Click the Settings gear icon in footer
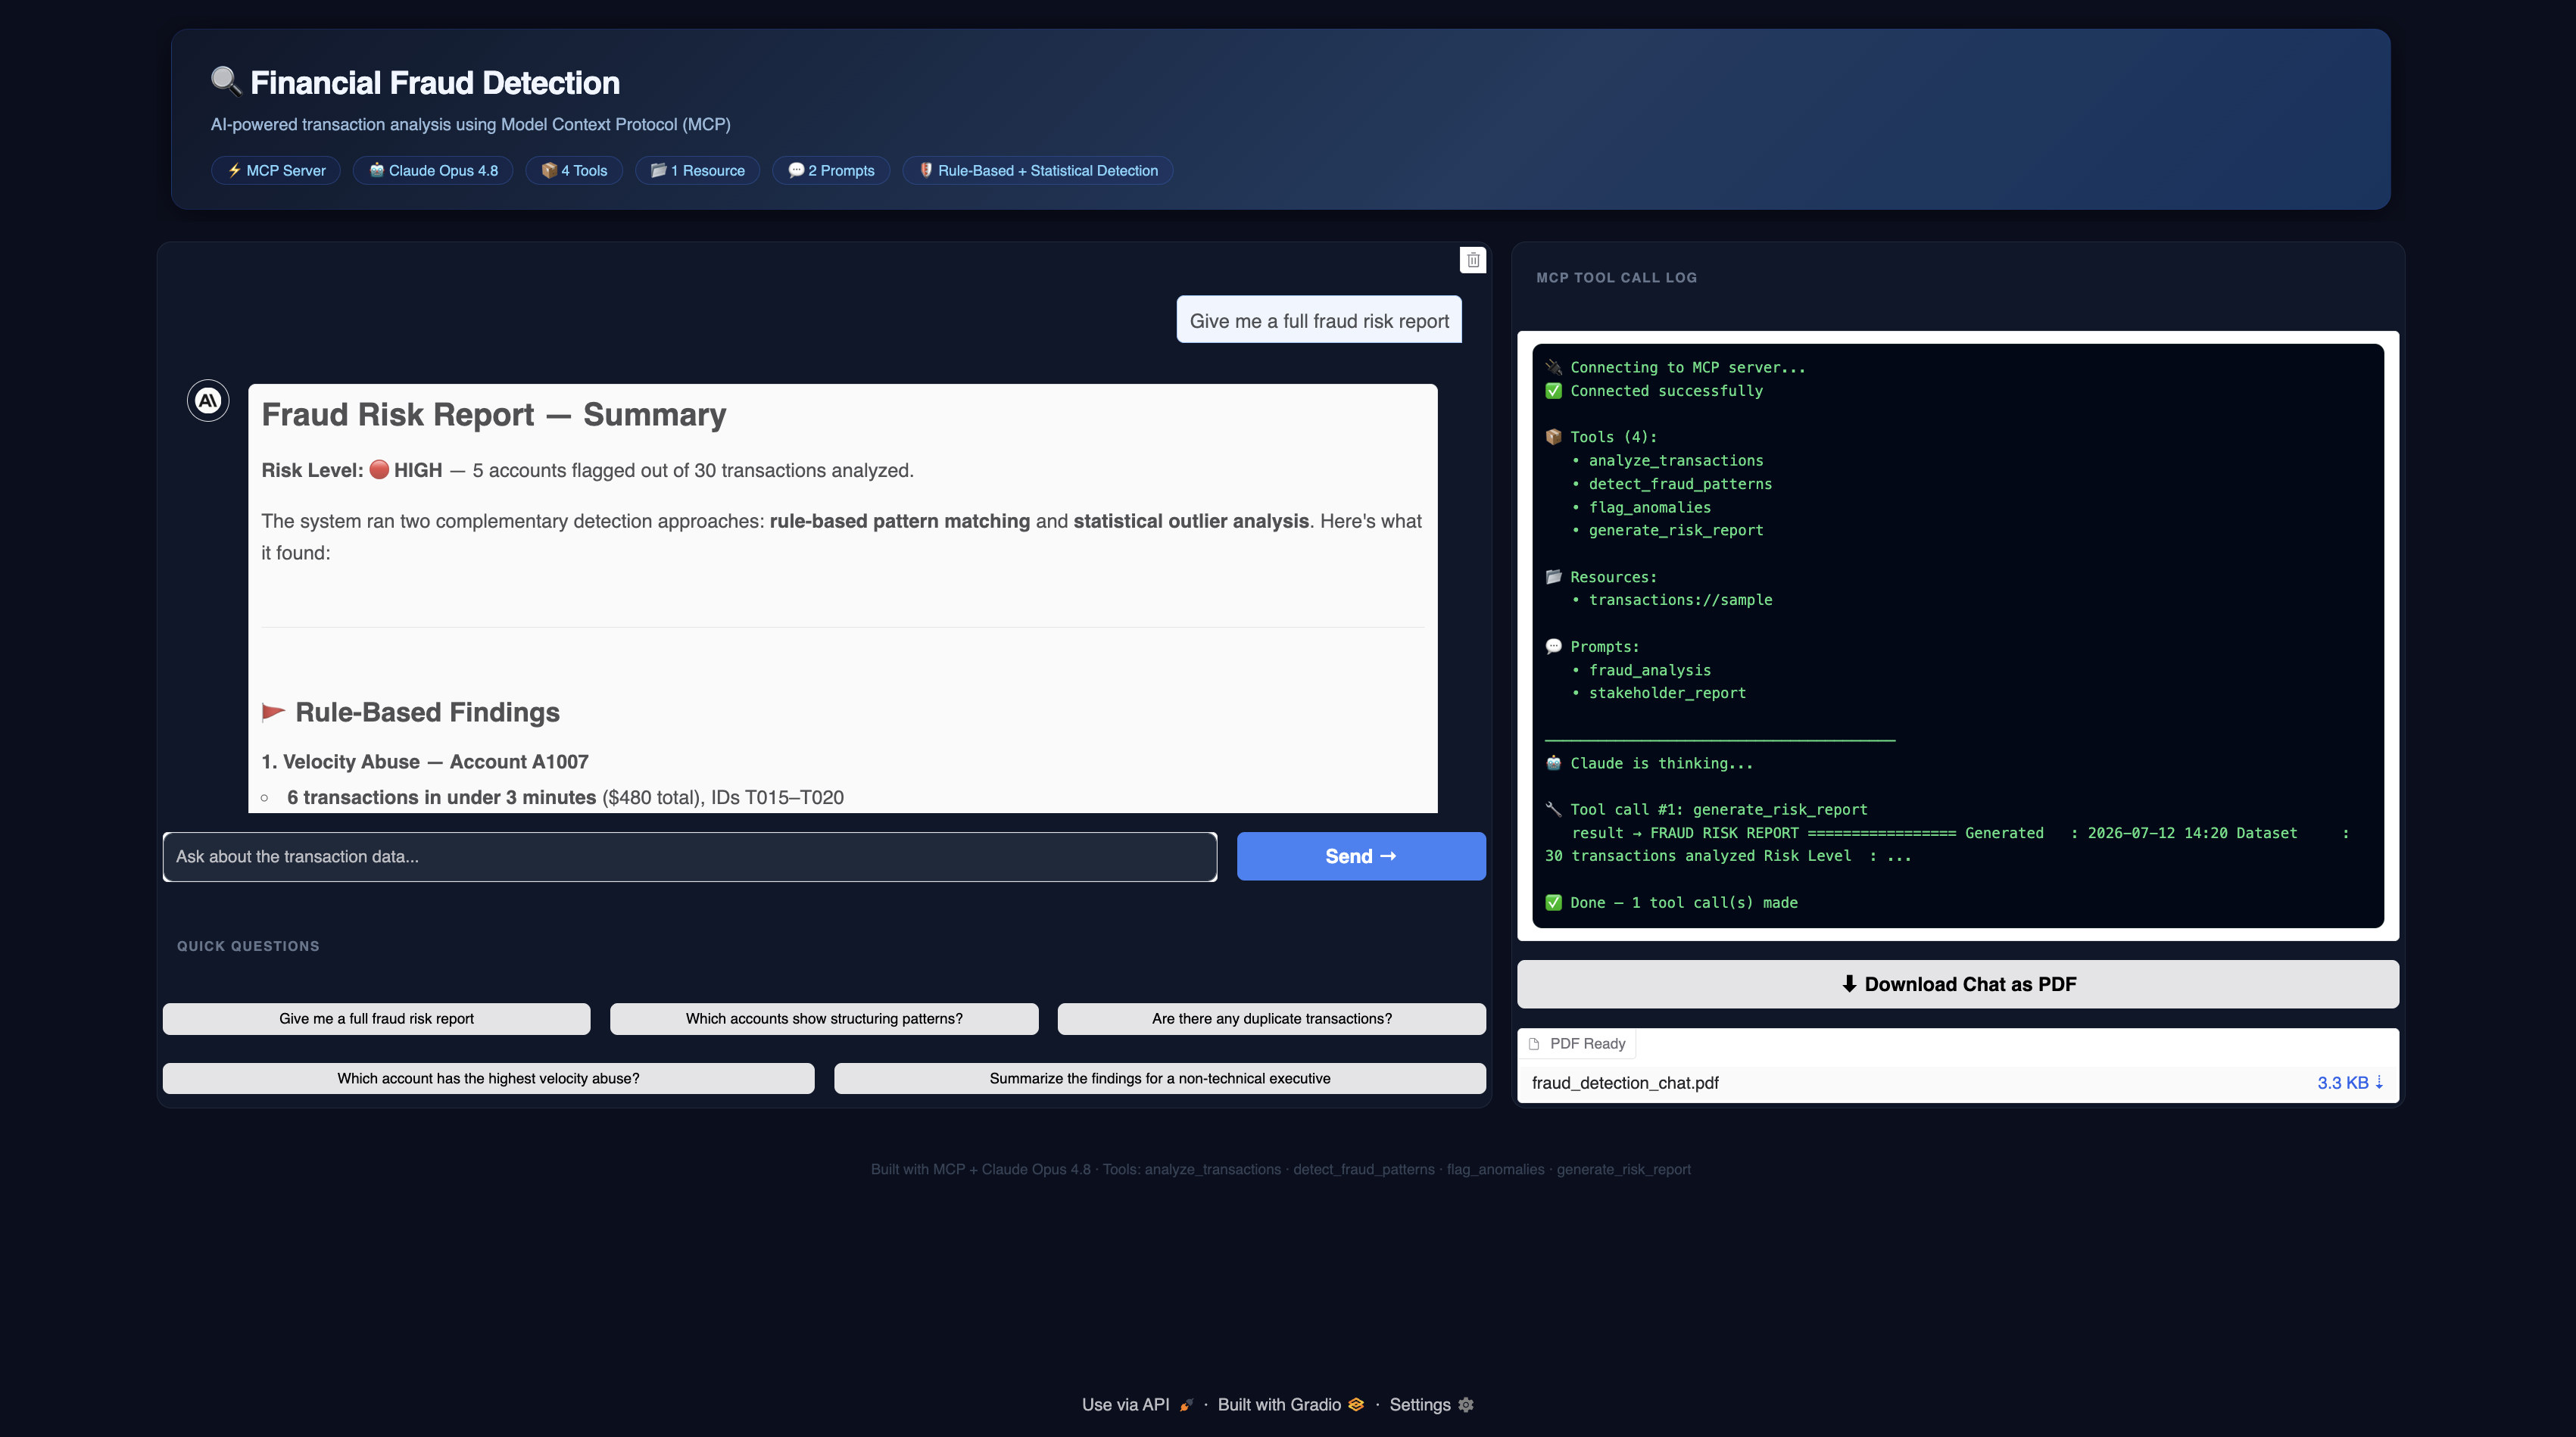This screenshot has width=2576, height=1437. point(1466,1405)
